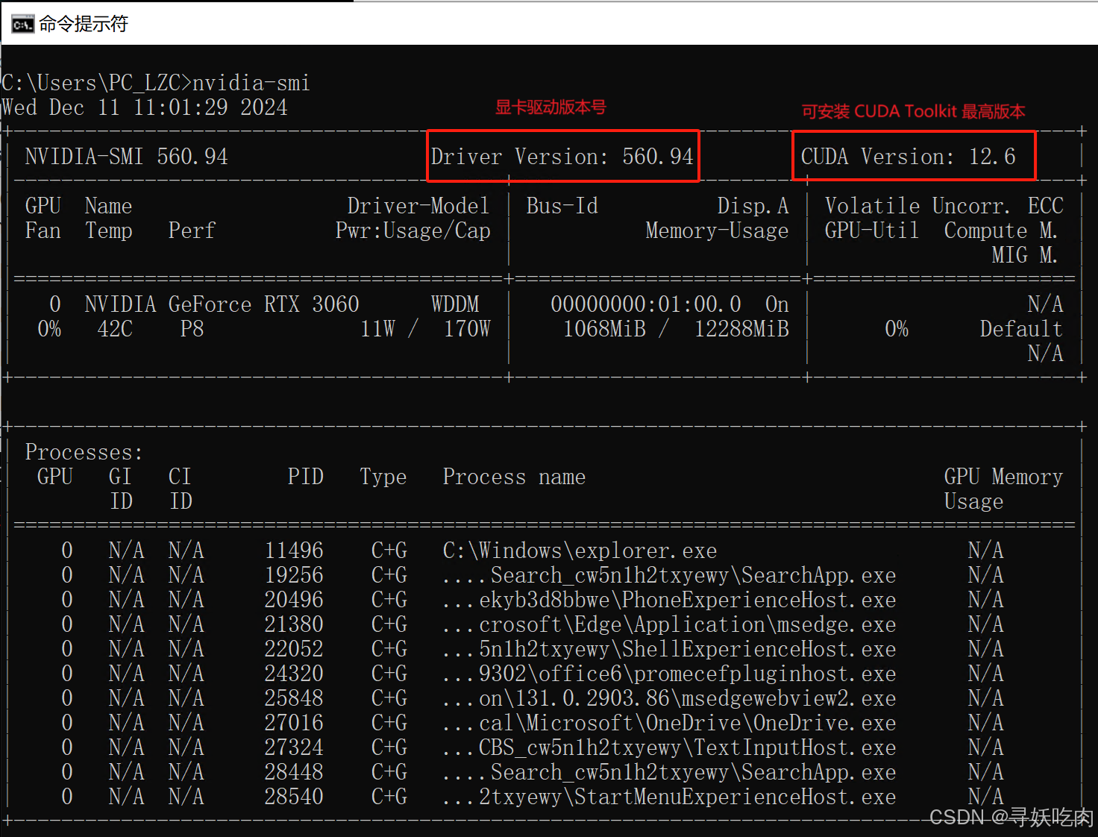The height and width of the screenshot is (837, 1098).
Task: Click the msedge.exe process path
Action: (x=669, y=624)
